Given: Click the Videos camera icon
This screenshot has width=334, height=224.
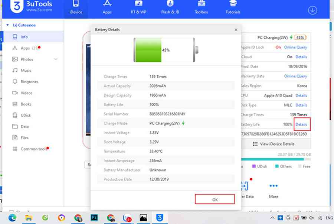Looking at the screenshot, I should (15, 93).
